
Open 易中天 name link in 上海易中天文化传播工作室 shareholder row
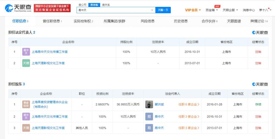point(159,116)
